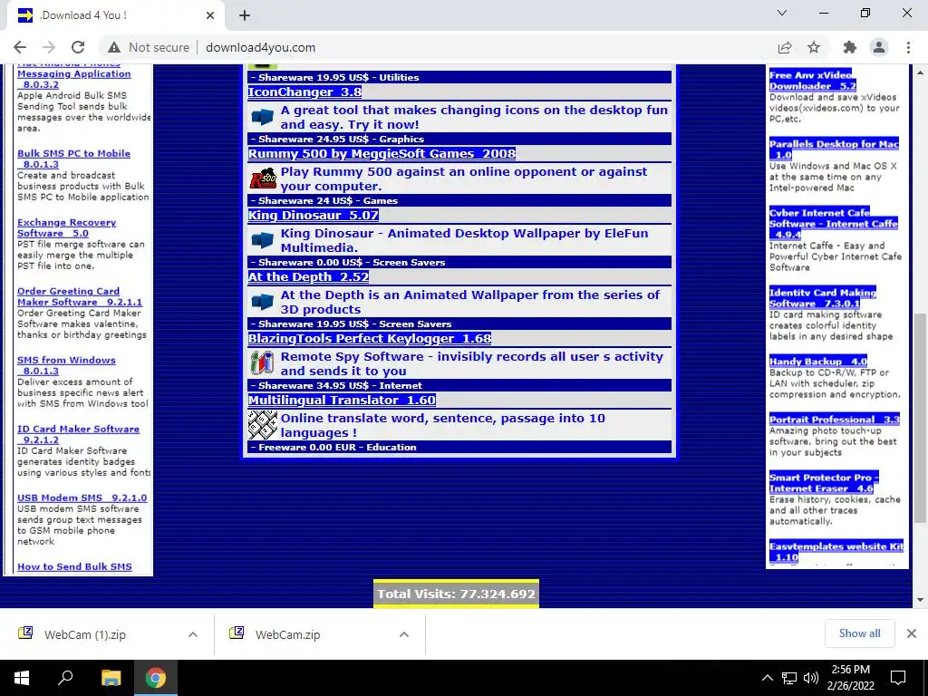Viewport: 928px width, 696px height.
Task: Open the IconChanger 3.8 link
Action: point(304,92)
